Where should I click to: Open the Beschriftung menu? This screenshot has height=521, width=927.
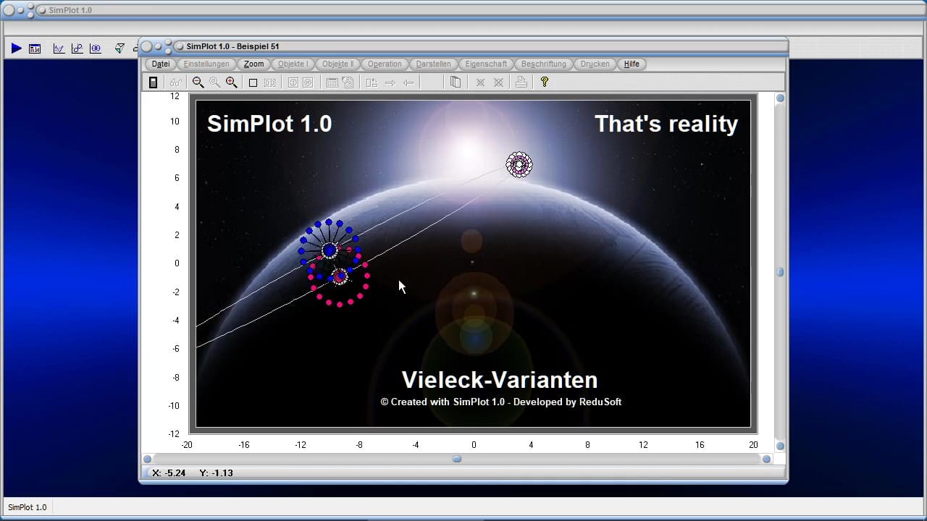[544, 64]
